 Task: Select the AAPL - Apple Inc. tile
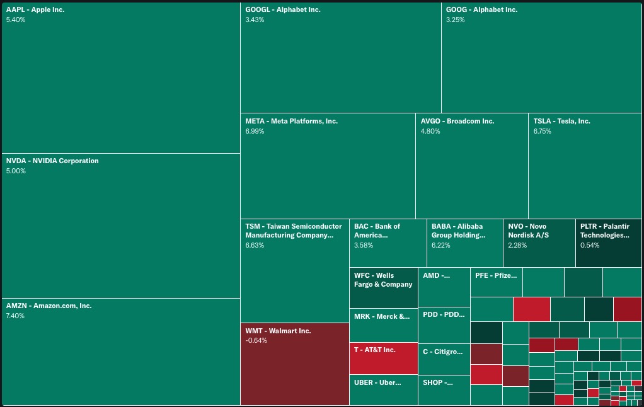point(121,77)
